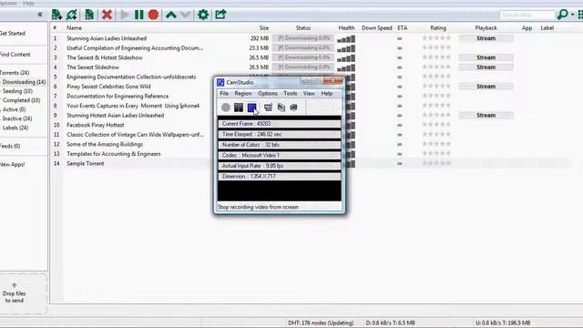This screenshot has height=328, width=583.
Task: Select Active (0) filter
Action: [15, 109]
